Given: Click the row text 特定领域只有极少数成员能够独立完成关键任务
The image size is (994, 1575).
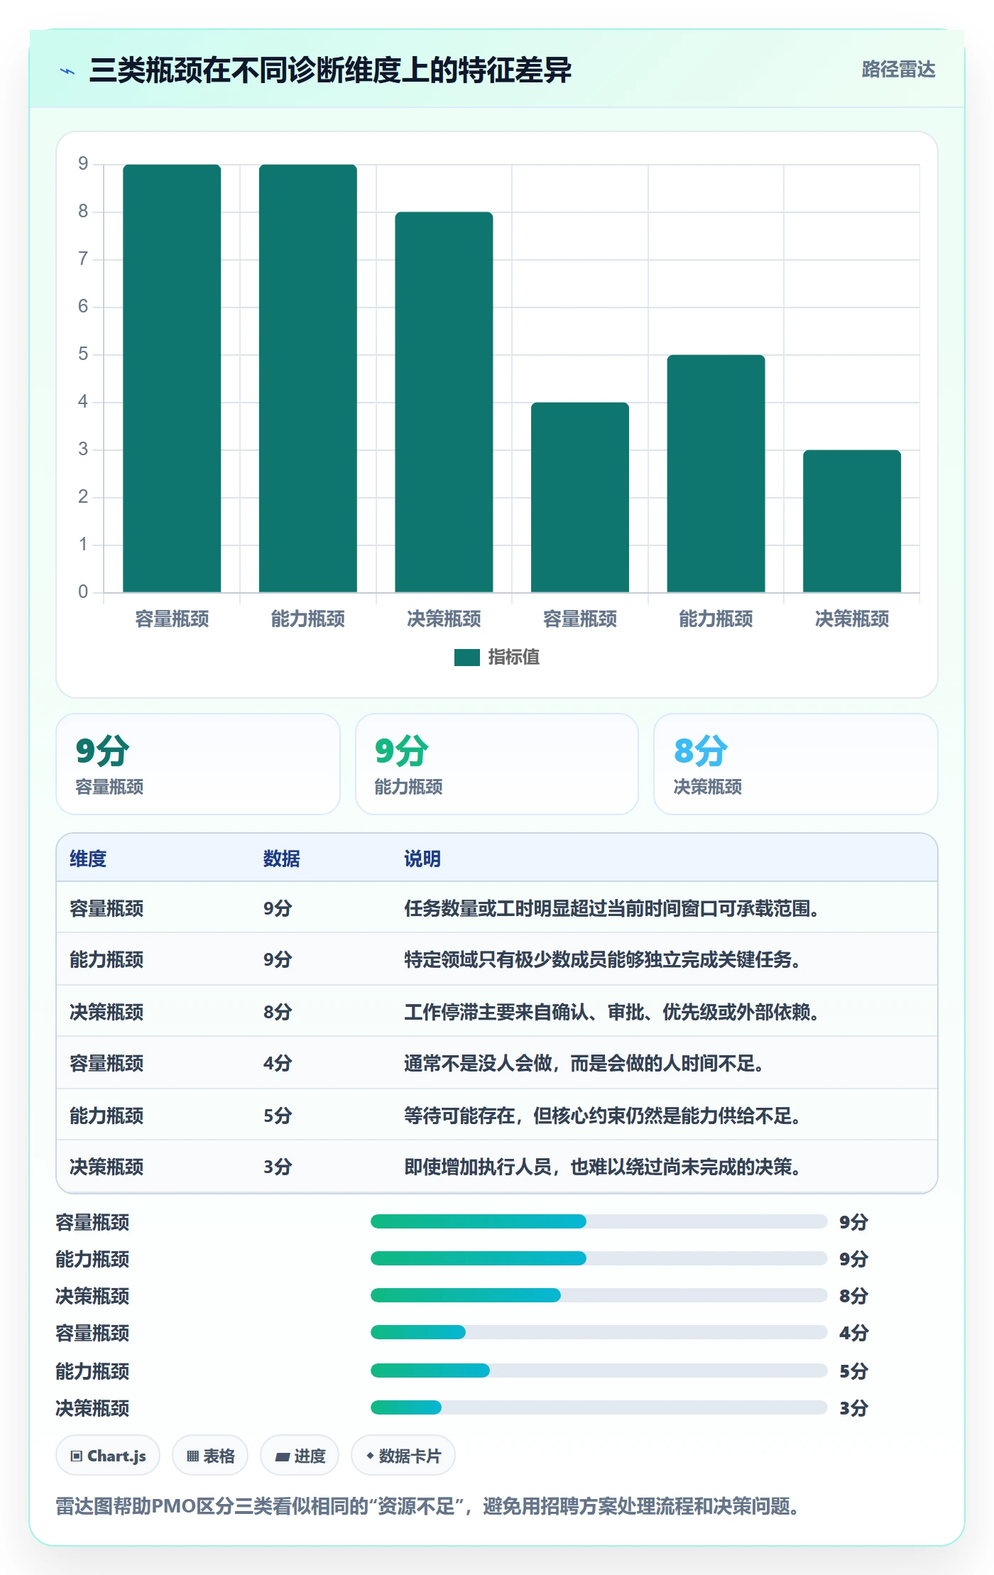Looking at the screenshot, I should (x=602, y=959).
